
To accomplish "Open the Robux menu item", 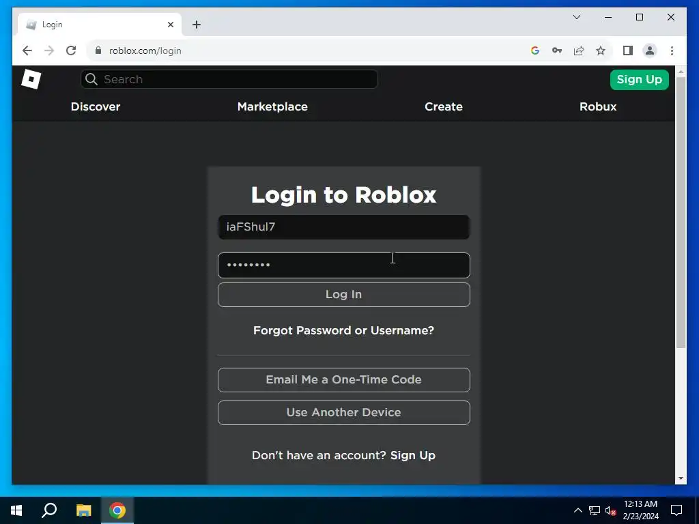I will tap(598, 106).
